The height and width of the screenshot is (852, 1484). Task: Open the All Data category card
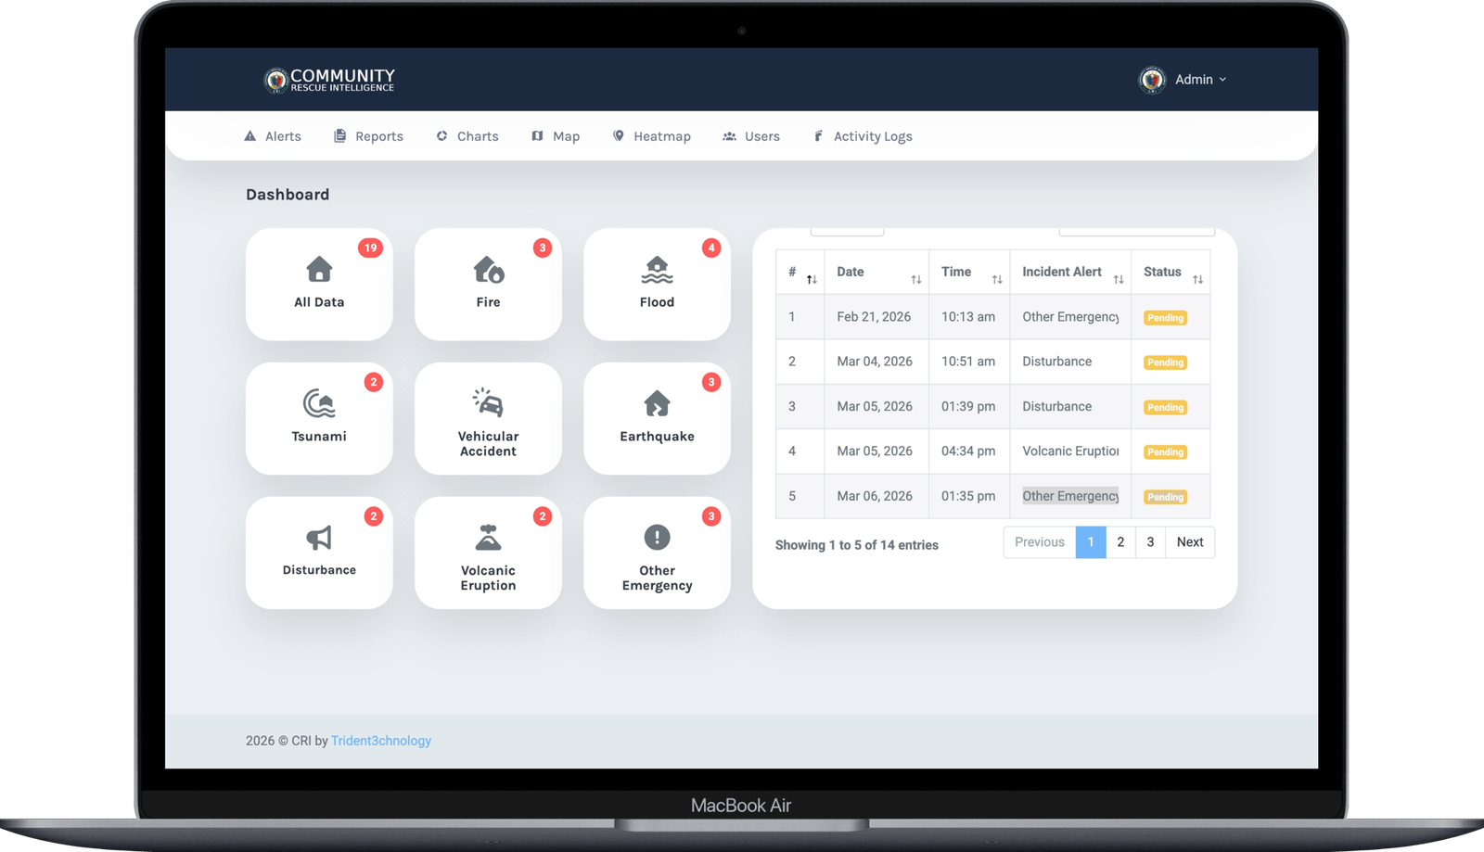(x=319, y=284)
